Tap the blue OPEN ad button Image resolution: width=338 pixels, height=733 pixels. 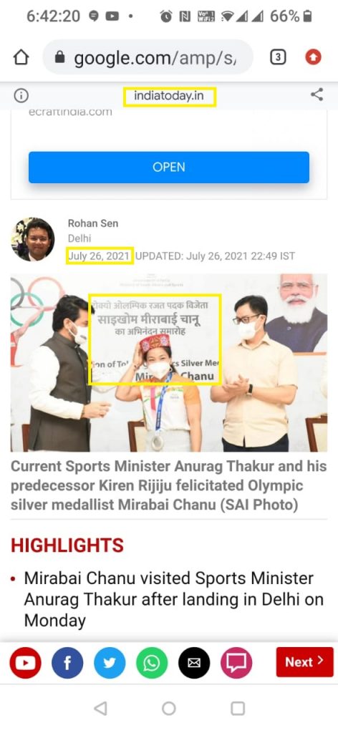point(169,167)
